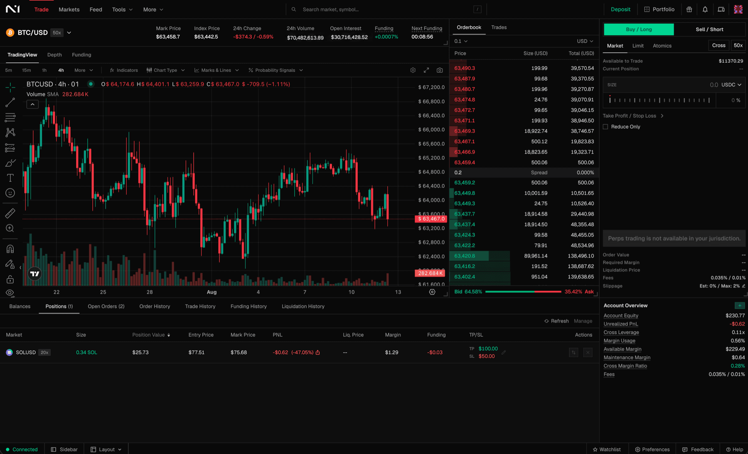Close the SOLUSD position with X
The height and width of the screenshot is (454, 748).
pos(588,353)
